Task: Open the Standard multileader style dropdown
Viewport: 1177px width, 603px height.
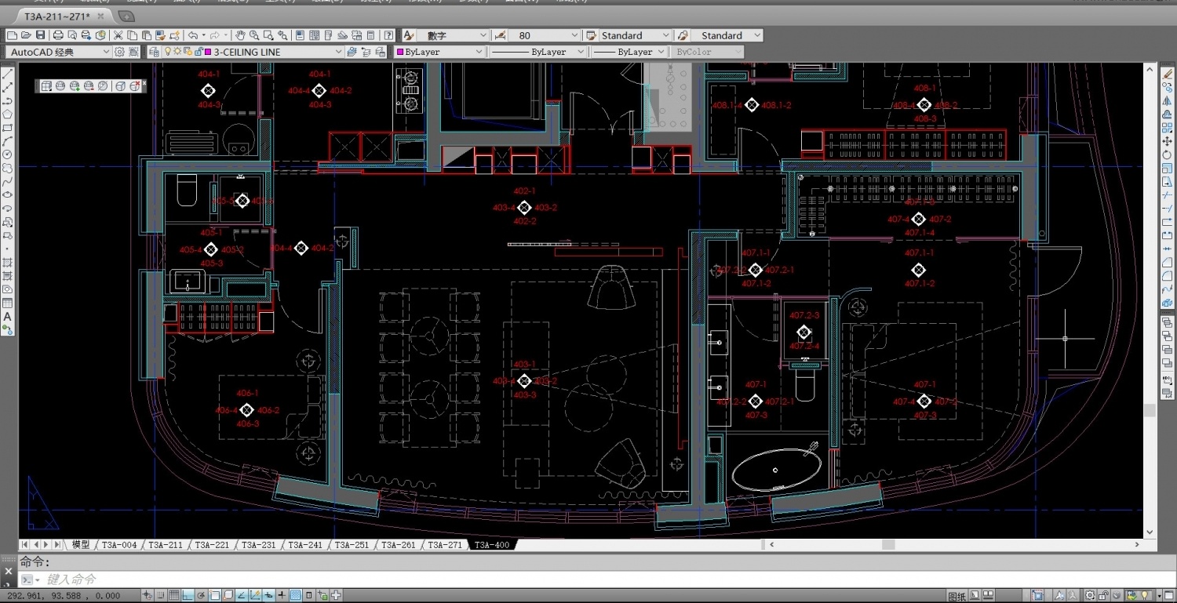Action: (727, 35)
